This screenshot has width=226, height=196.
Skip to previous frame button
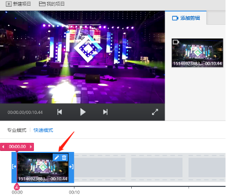pyautogui.click(x=60, y=112)
